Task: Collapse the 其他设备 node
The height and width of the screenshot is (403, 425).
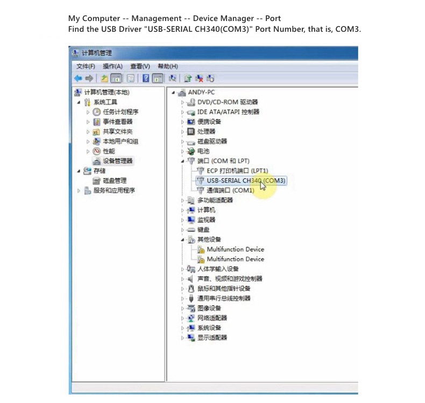Action: click(183, 239)
